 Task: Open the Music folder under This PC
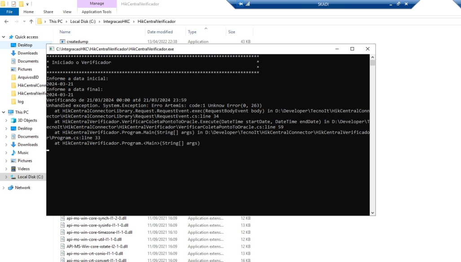point(23,153)
